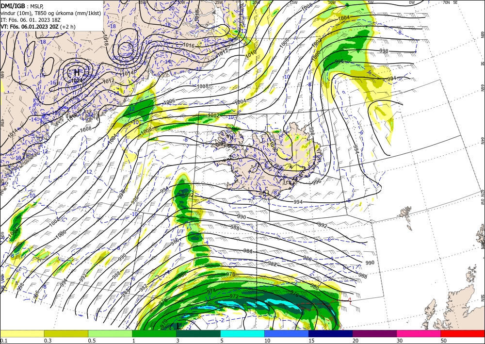
Task: Click the "20W" longitude label at the top
Action: [x=256, y=2]
